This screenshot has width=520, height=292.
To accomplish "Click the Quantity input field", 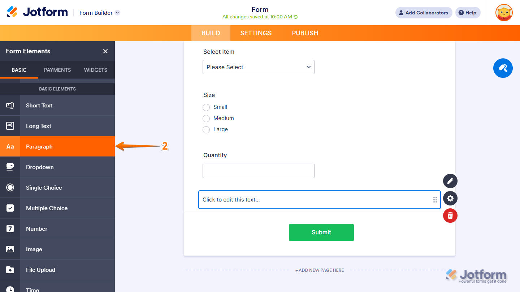I will (x=258, y=171).
